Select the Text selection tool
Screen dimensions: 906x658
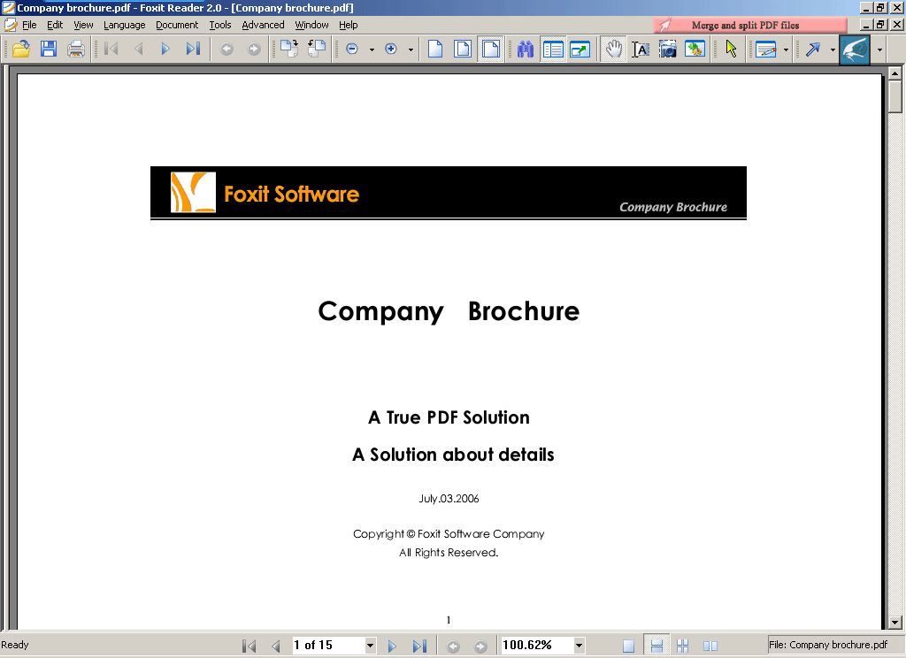pyautogui.click(x=641, y=50)
